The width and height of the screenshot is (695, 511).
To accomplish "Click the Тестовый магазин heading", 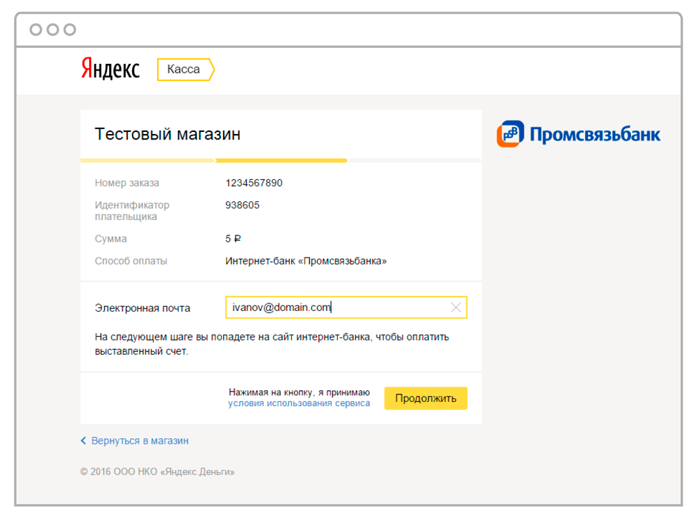I will (167, 134).
